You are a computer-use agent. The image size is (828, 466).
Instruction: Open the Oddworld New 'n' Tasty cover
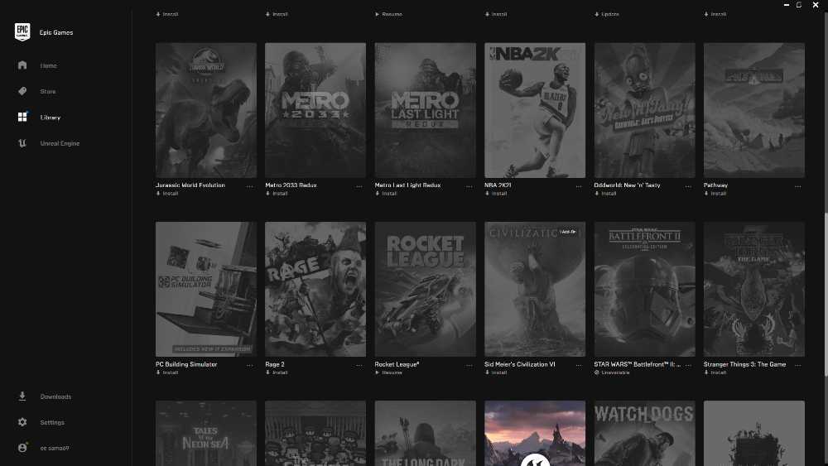(644, 110)
